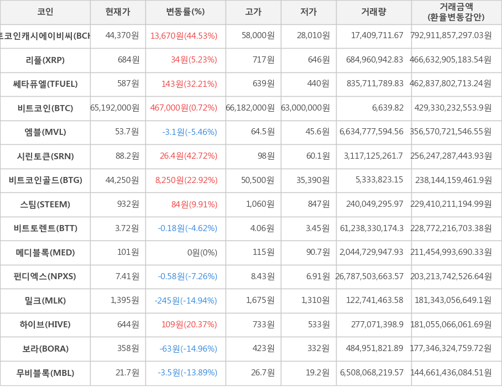Open the 비트코인골드(BTG) coin entry
The height and width of the screenshot is (387, 502).
[x=45, y=180]
